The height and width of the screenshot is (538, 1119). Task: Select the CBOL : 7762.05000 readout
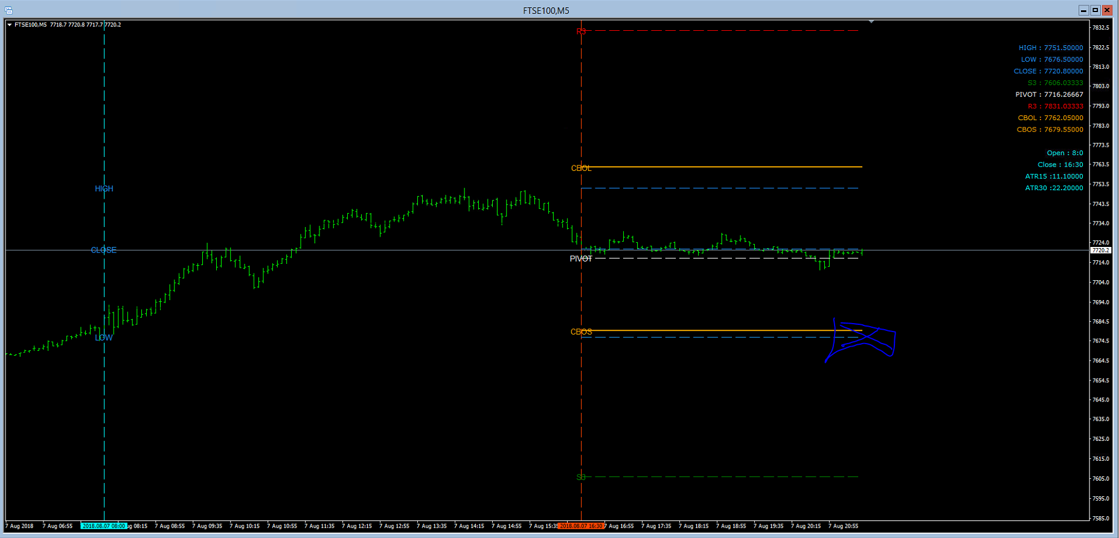tap(1050, 118)
